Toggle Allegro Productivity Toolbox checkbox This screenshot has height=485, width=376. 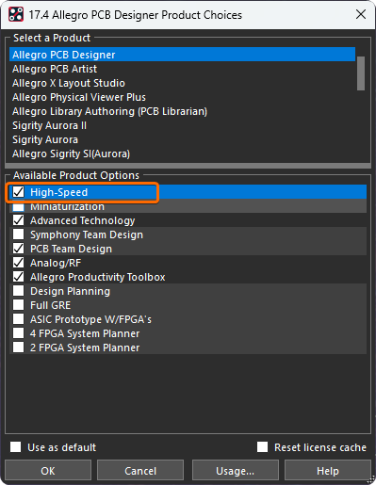pos(19,277)
